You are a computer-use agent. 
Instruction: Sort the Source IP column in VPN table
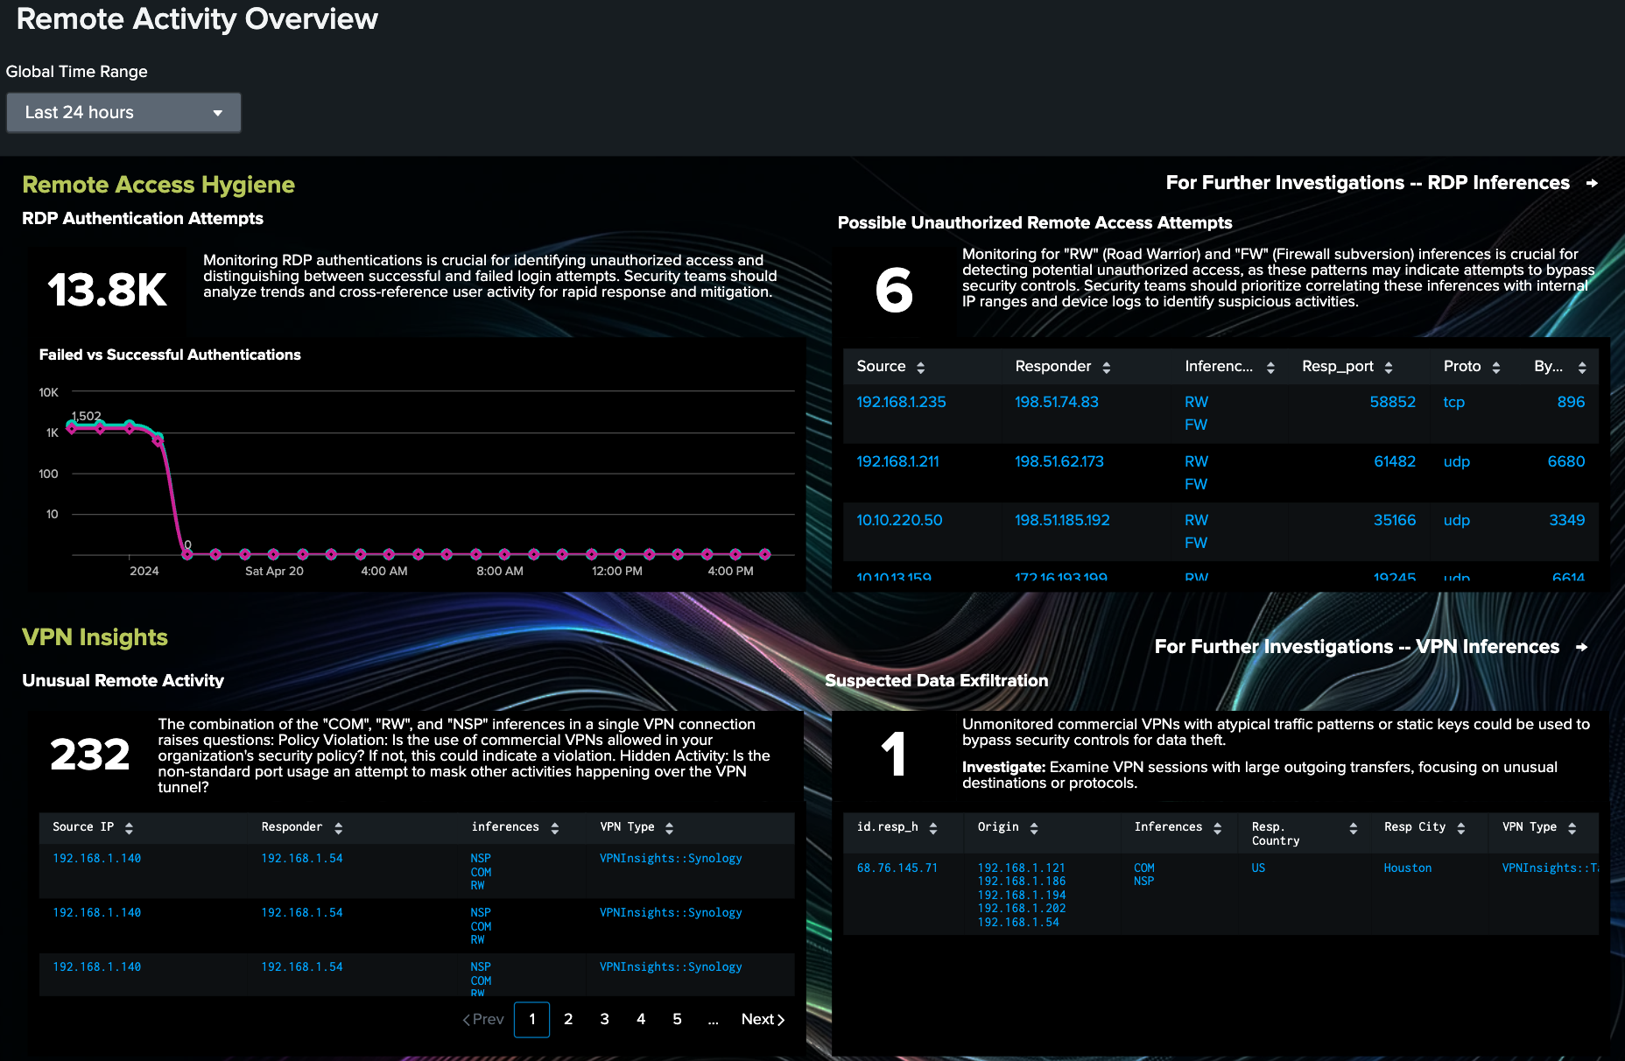point(130,826)
